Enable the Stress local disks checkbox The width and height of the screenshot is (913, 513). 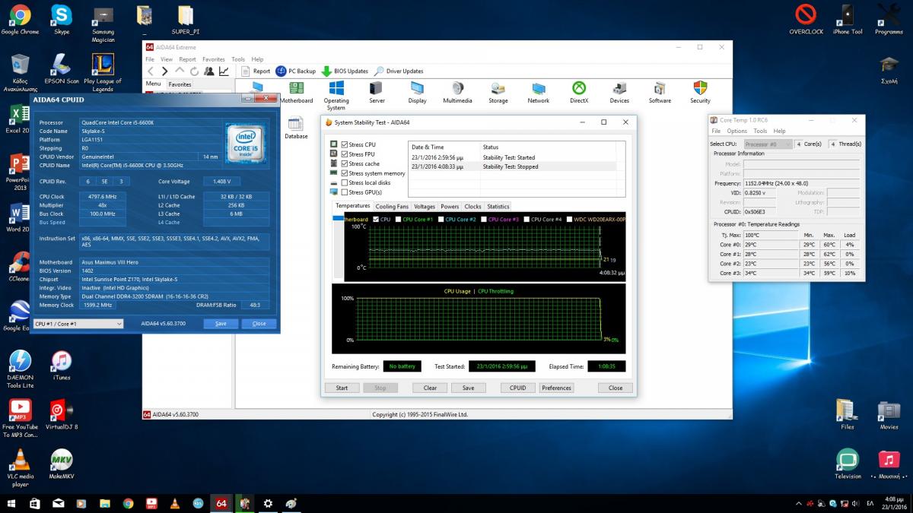click(x=345, y=182)
